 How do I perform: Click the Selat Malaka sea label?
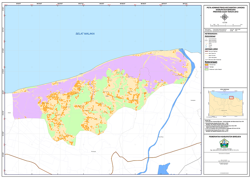coord(85,34)
